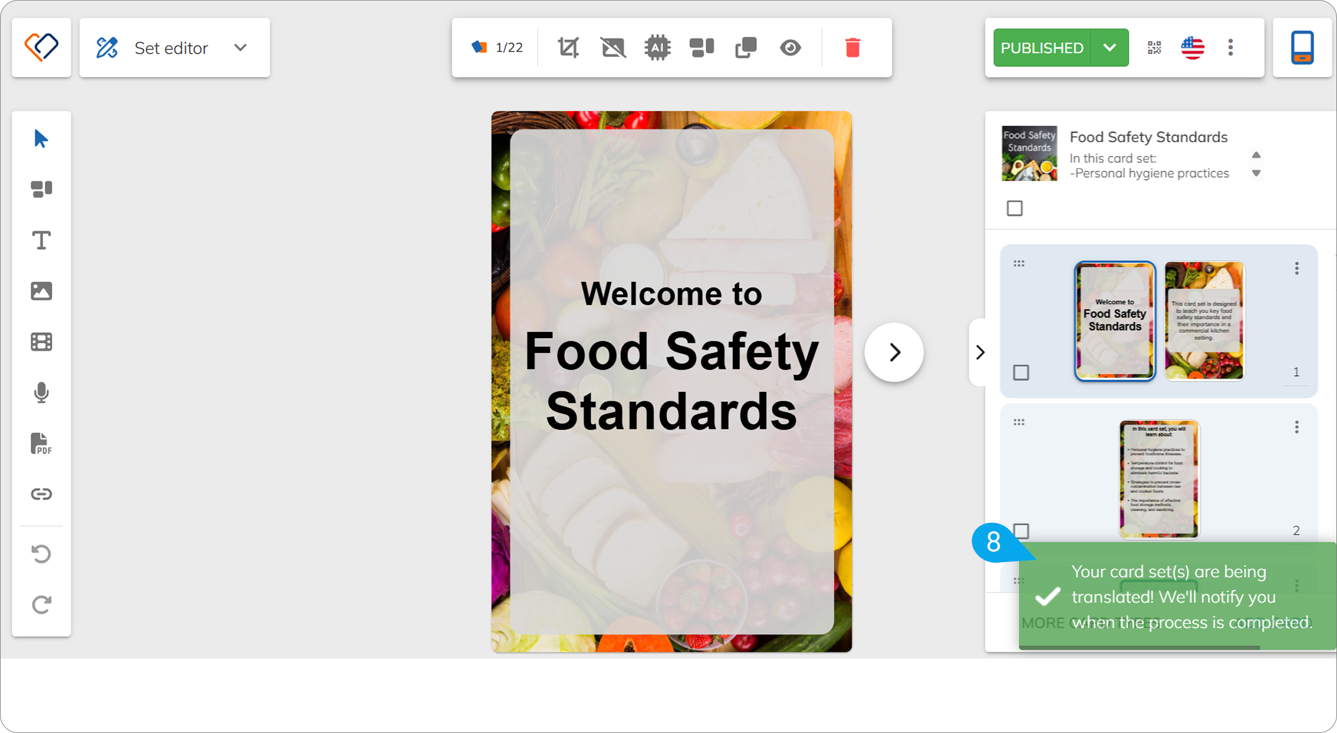Open the US flag language selector
Viewport: 1337px width, 733px height.
pyautogui.click(x=1192, y=48)
